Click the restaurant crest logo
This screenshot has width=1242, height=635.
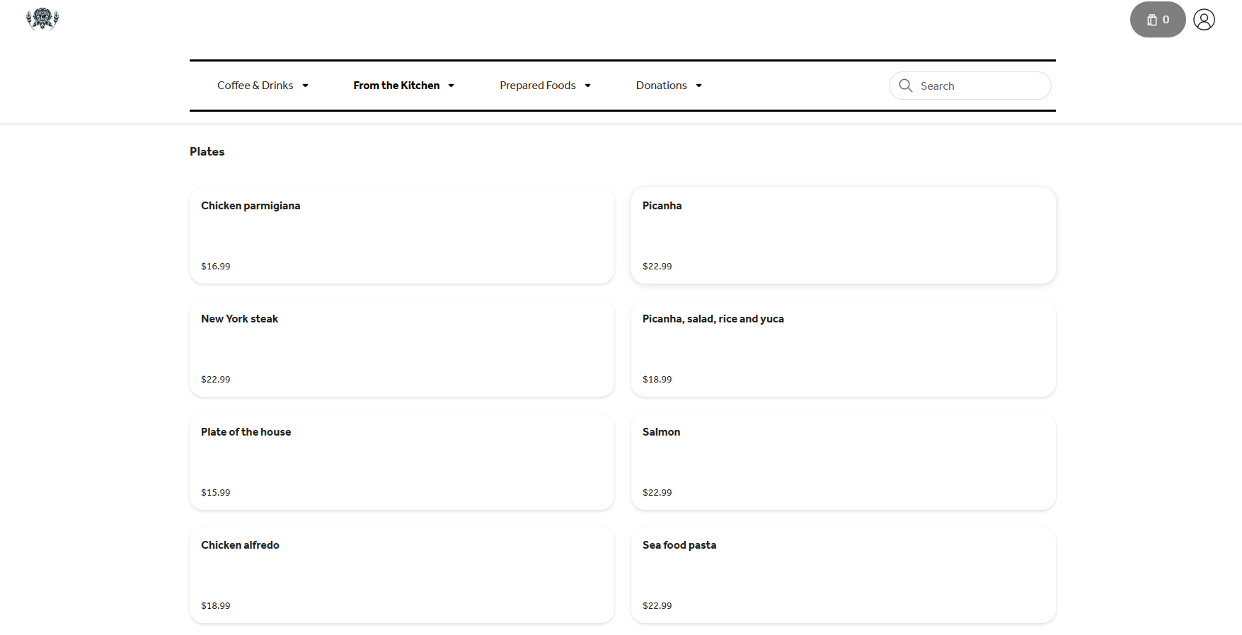42,19
